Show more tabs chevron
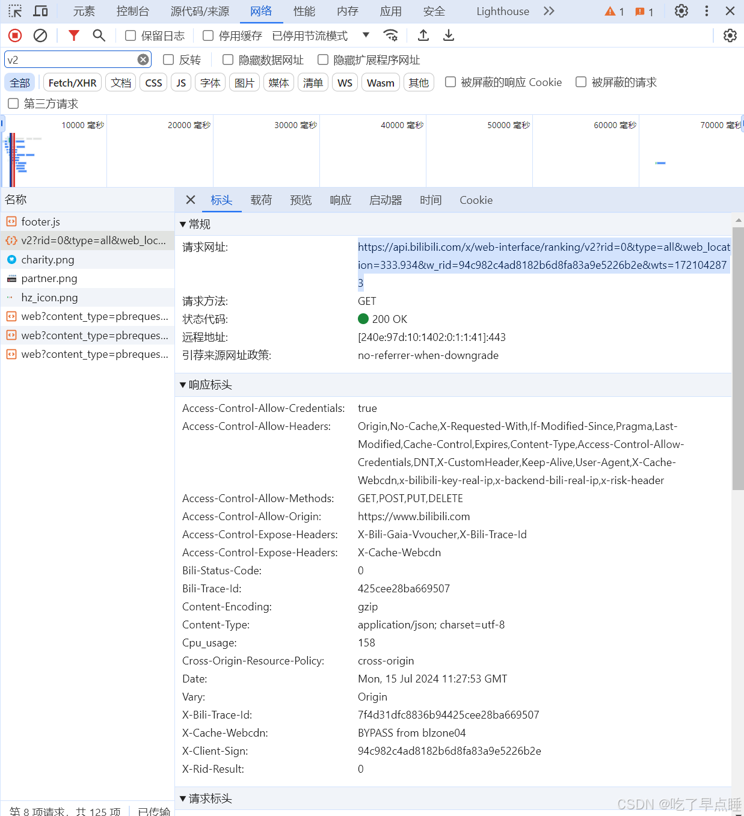 tap(549, 11)
